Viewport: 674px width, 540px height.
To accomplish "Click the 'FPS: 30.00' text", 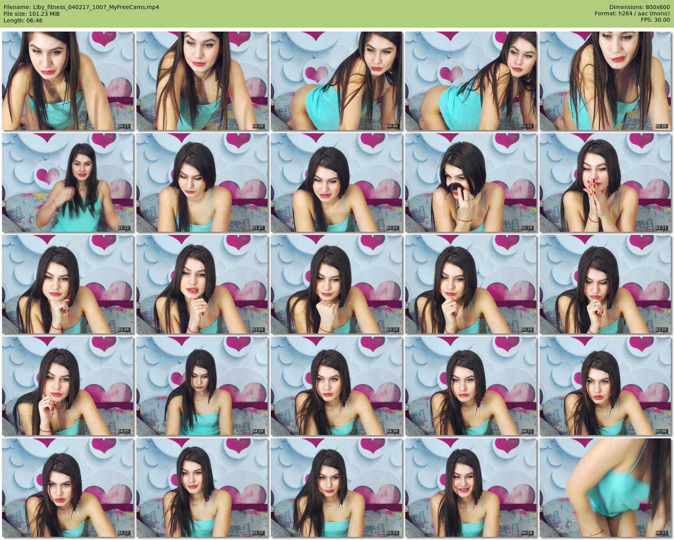I will point(655,20).
